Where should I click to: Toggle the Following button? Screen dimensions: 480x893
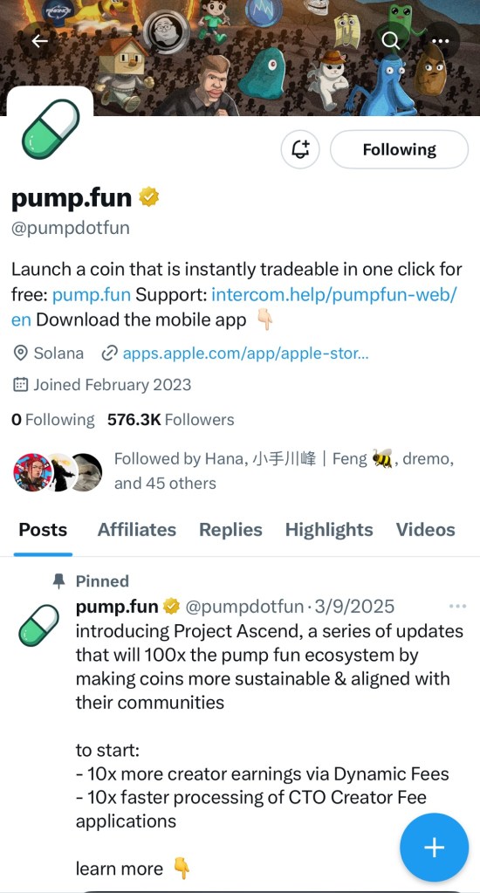tap(399, 149)
